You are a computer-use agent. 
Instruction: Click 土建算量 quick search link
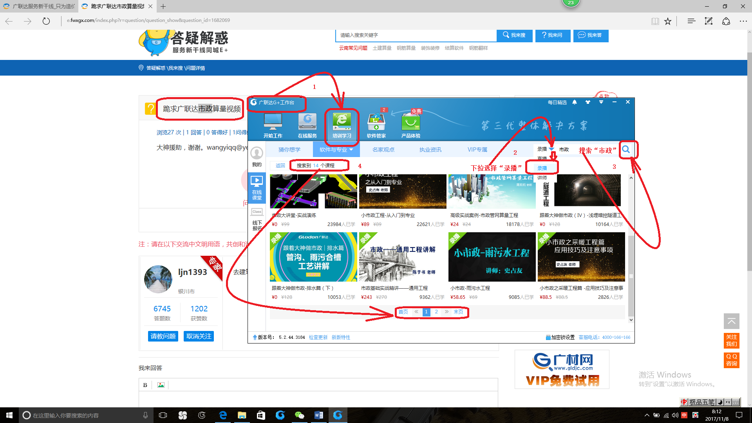click(x=382, y=48)
